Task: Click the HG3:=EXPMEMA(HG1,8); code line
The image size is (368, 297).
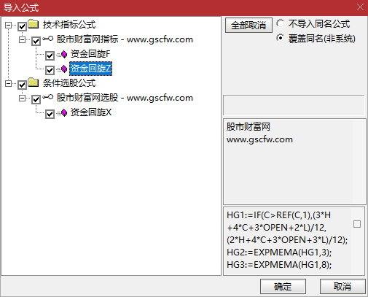Action: pyautogui.click(x=279, y=265)
